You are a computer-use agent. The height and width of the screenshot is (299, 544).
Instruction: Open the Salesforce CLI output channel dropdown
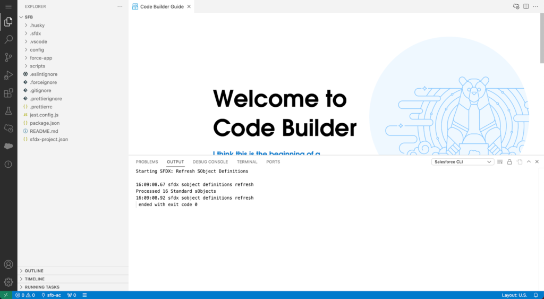click(463, 161)
